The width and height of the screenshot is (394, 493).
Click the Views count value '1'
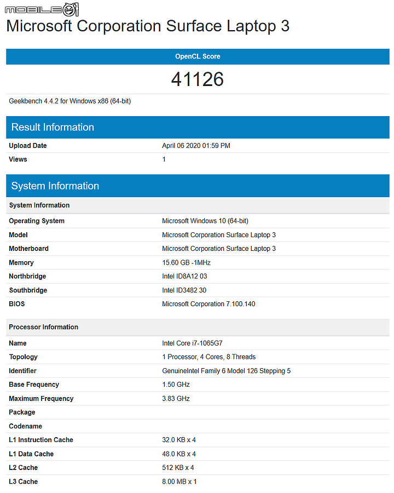pyautogui.click(x=164, y=159)
